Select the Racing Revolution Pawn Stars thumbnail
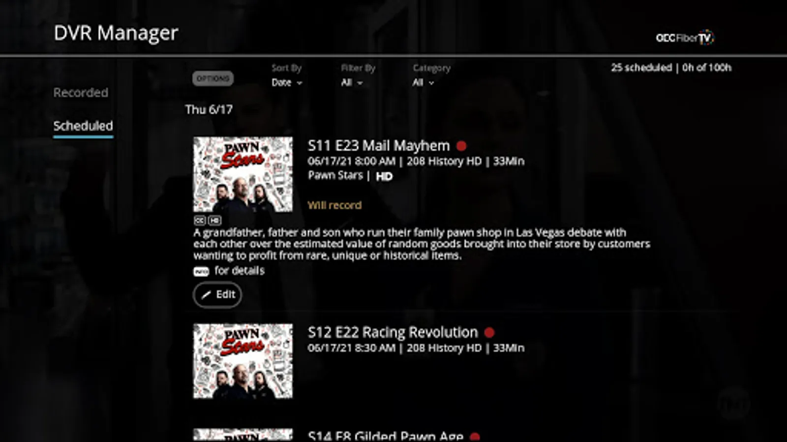 click(243, 361)
